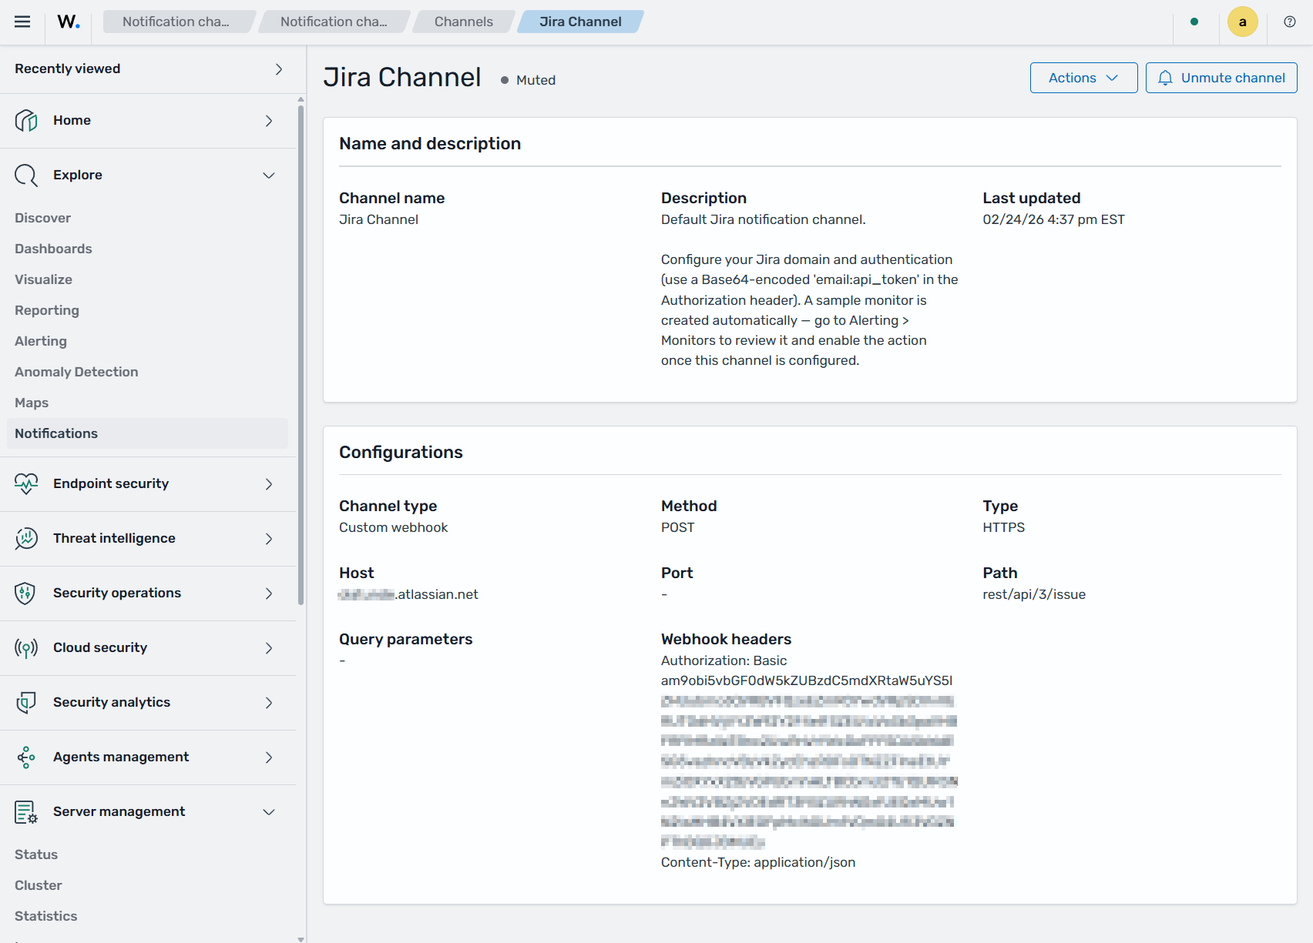Open Visualize in sidebar

click(x=43, y=279)
